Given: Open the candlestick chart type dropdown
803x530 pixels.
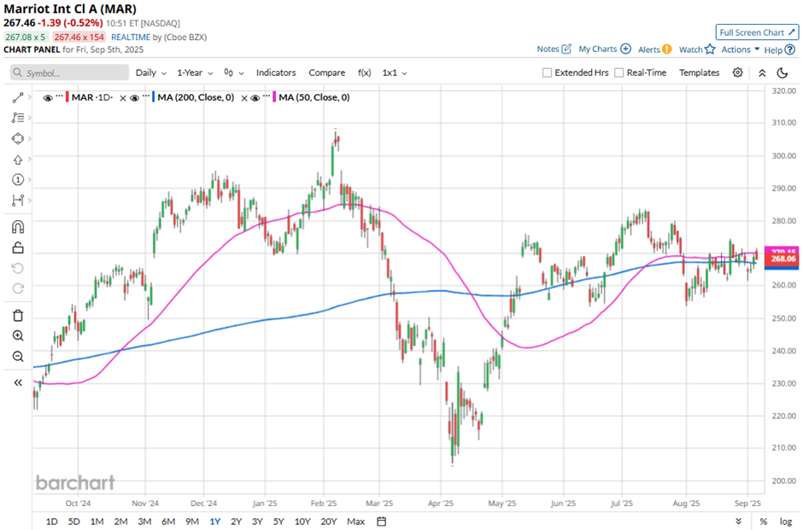Looking at the screenshot, I should coord(233,73).
